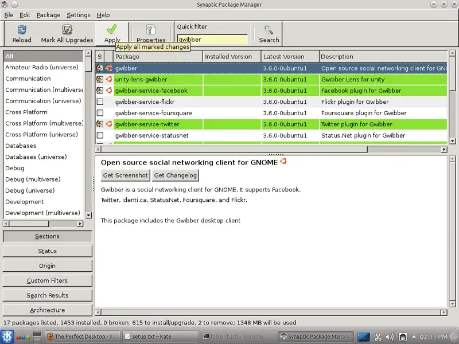
Task: Select the Databases section
Action: pyautogui.click(x=44, y=146)
